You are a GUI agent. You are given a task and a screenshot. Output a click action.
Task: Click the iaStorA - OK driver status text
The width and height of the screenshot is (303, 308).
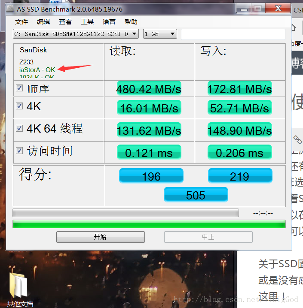pos(37,70)
